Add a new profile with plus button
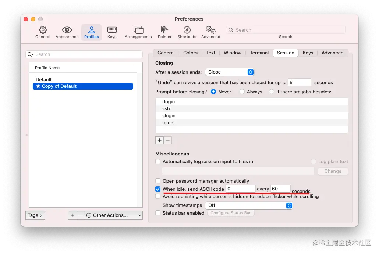379x254 pixels. 72,215
